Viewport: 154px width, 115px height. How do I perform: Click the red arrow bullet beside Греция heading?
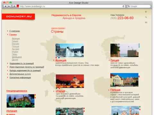pyautogui.click(x=109, y=60)
